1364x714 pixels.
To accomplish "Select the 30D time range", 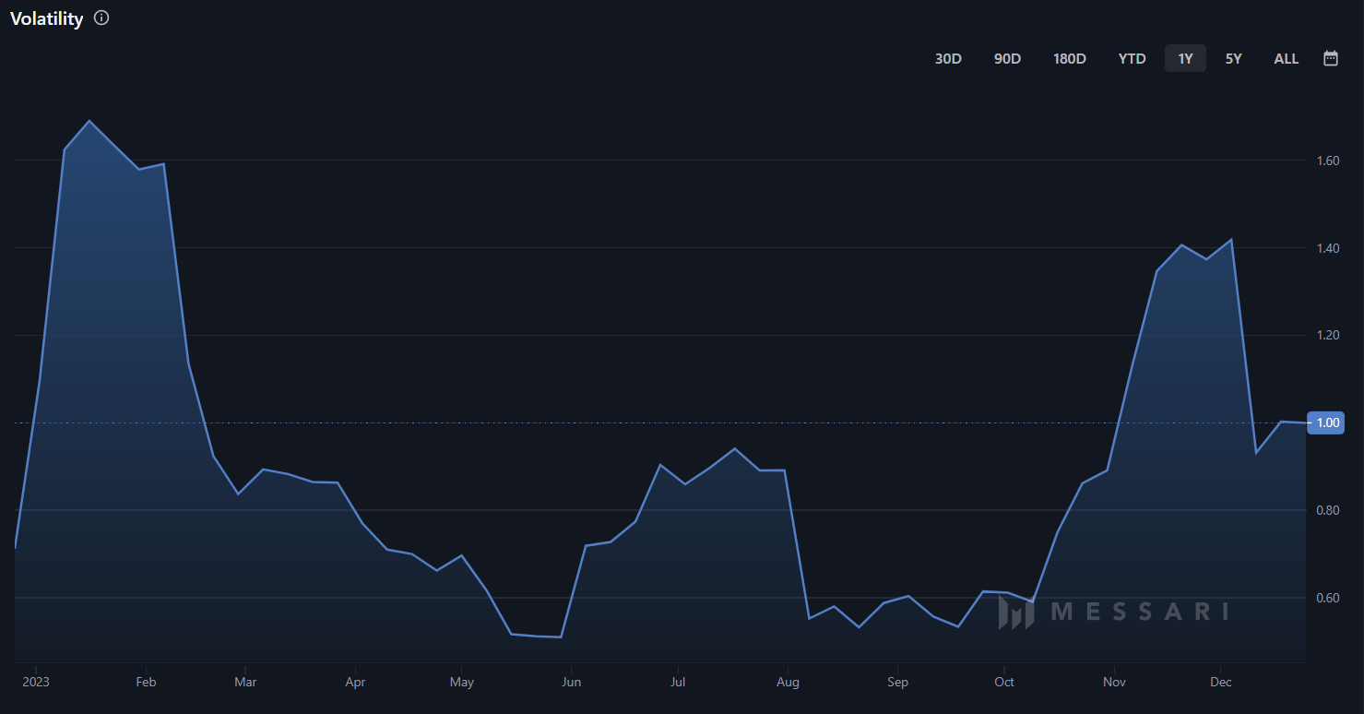I will [x=948, y=58].
